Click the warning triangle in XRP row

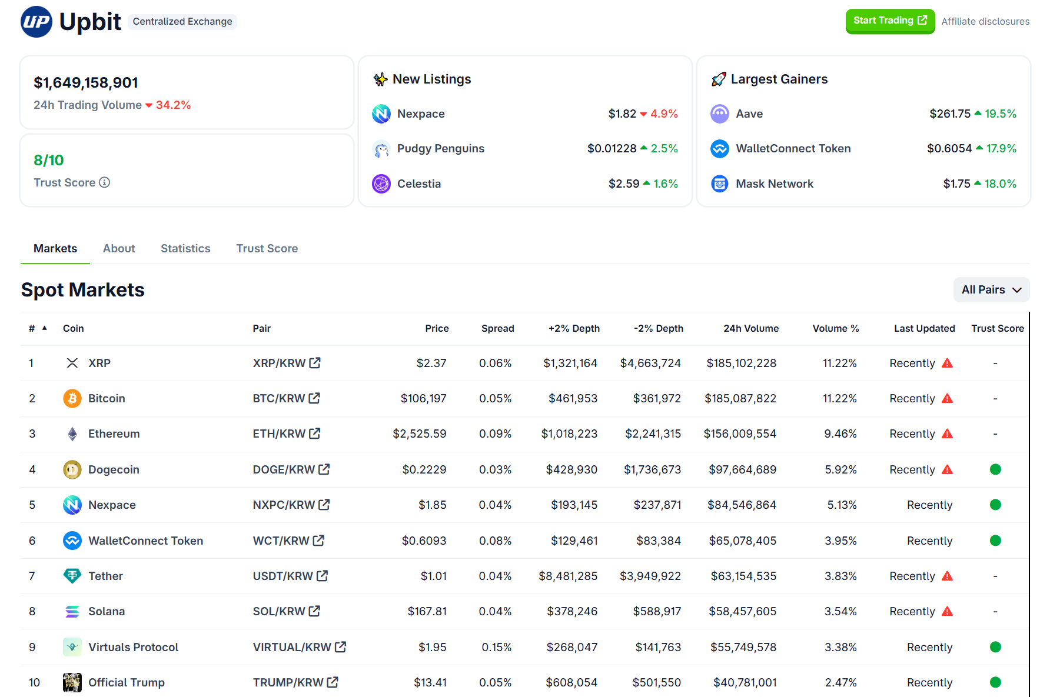click(x=947, y=363)
